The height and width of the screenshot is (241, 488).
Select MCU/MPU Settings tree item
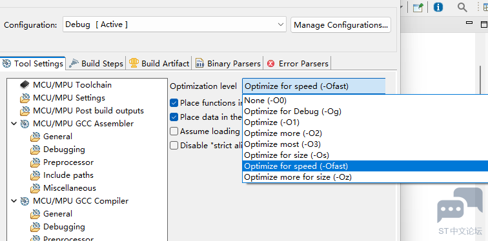click(x=69, y=98)
